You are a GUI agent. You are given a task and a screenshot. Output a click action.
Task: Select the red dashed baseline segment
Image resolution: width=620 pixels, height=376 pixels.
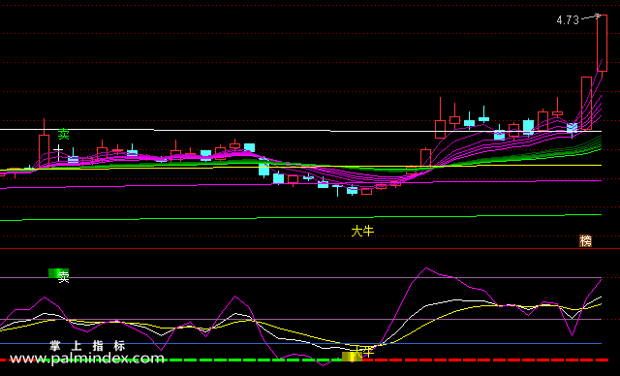point(485,360)
